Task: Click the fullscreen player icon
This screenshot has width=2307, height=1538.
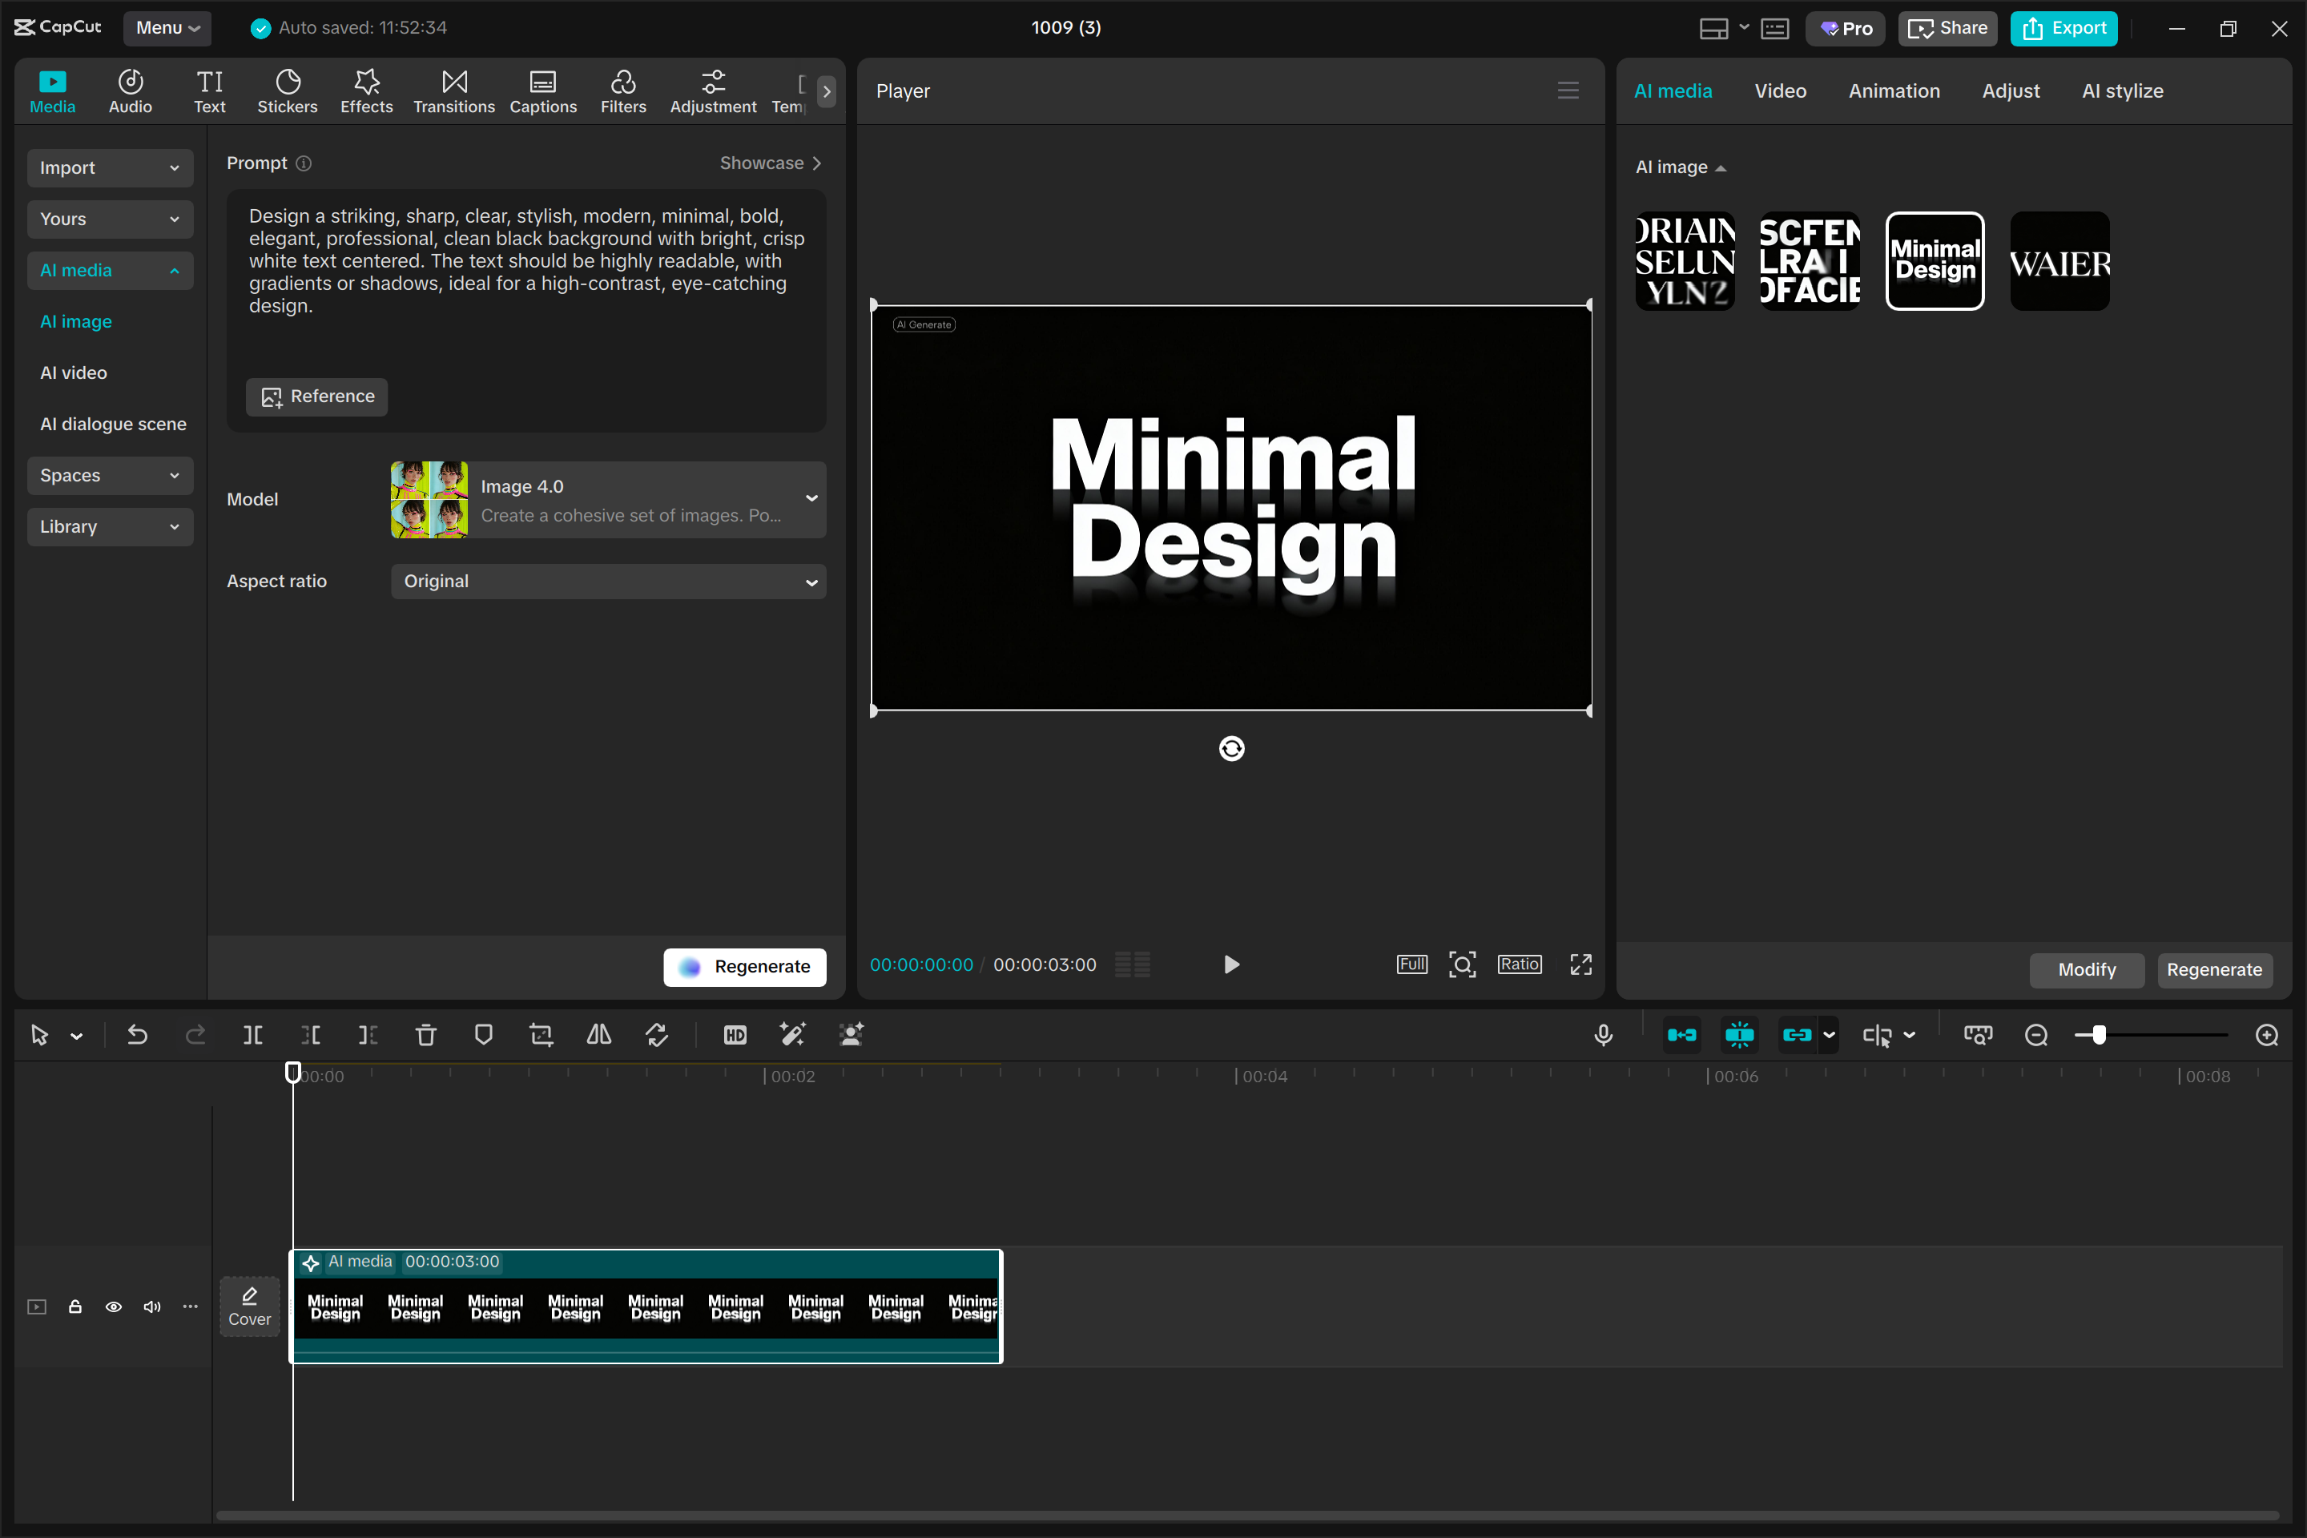Action: [1580, 964]
